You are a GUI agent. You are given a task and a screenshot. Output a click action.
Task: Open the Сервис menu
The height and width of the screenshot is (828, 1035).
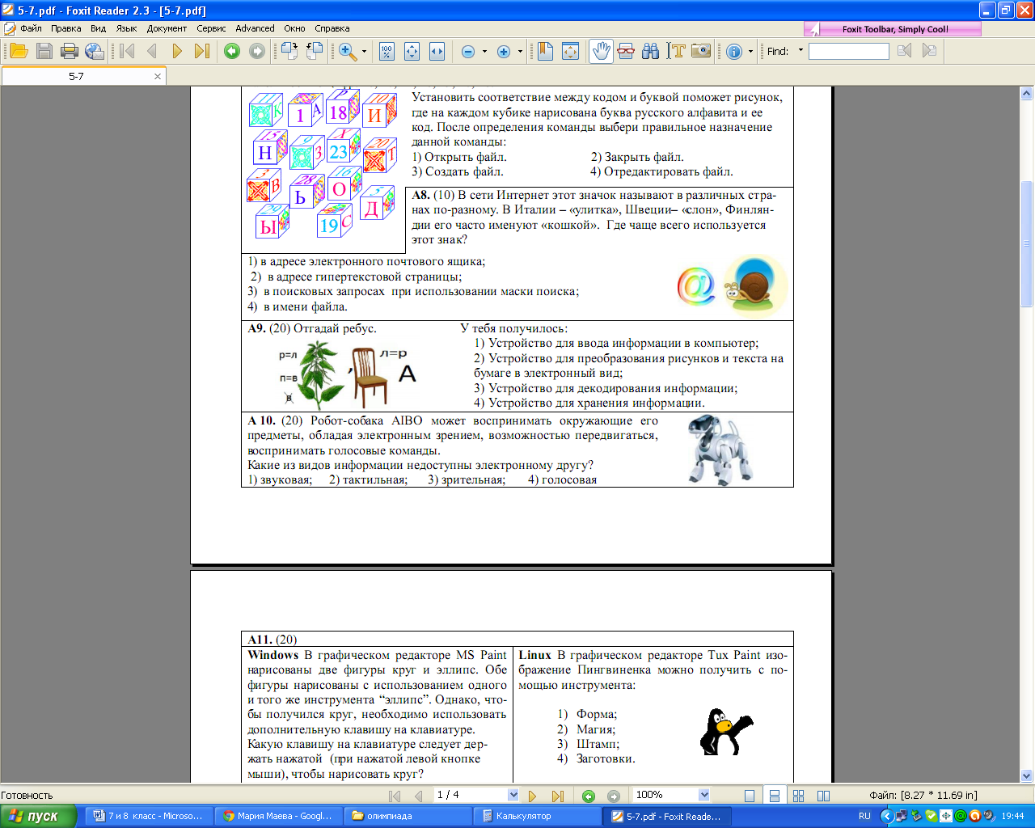click(211, 28)
